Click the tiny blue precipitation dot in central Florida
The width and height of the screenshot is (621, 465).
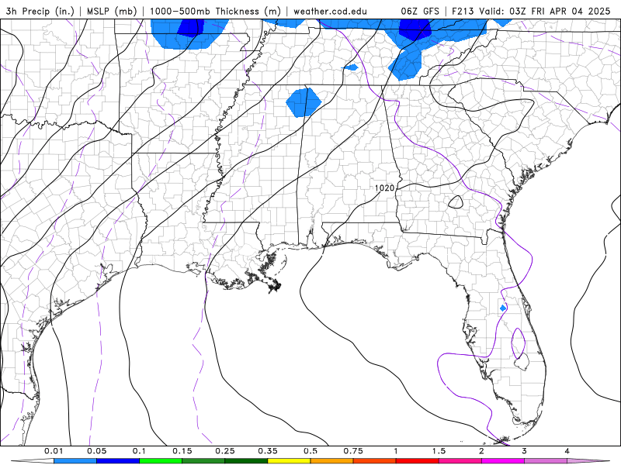503,308
